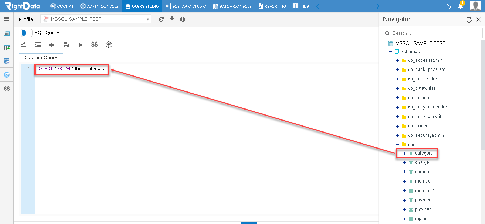Expand the db_securityadmin schema

[x=398, y=135]
